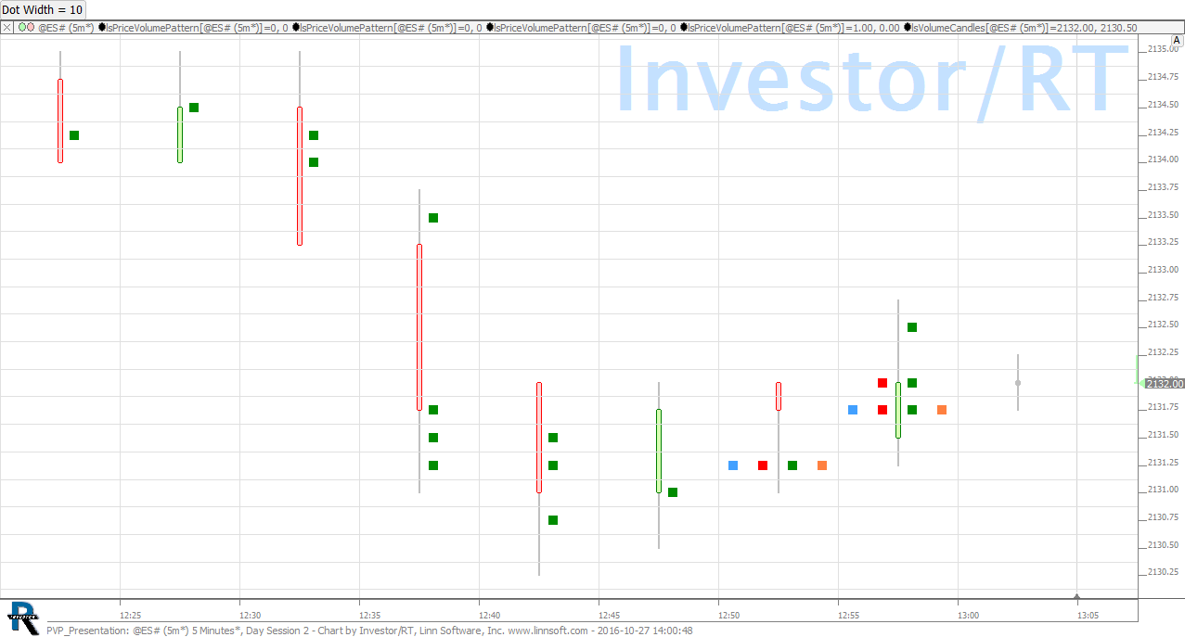Click the orange square at 2131.25

click(x=822, y=465)
